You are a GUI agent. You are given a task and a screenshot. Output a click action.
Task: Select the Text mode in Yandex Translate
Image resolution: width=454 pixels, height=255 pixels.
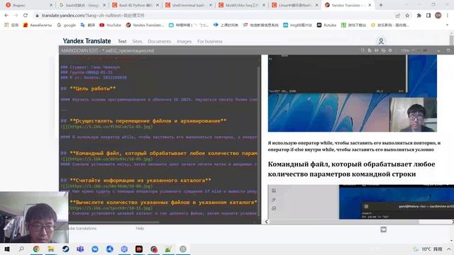coord(122,41)
